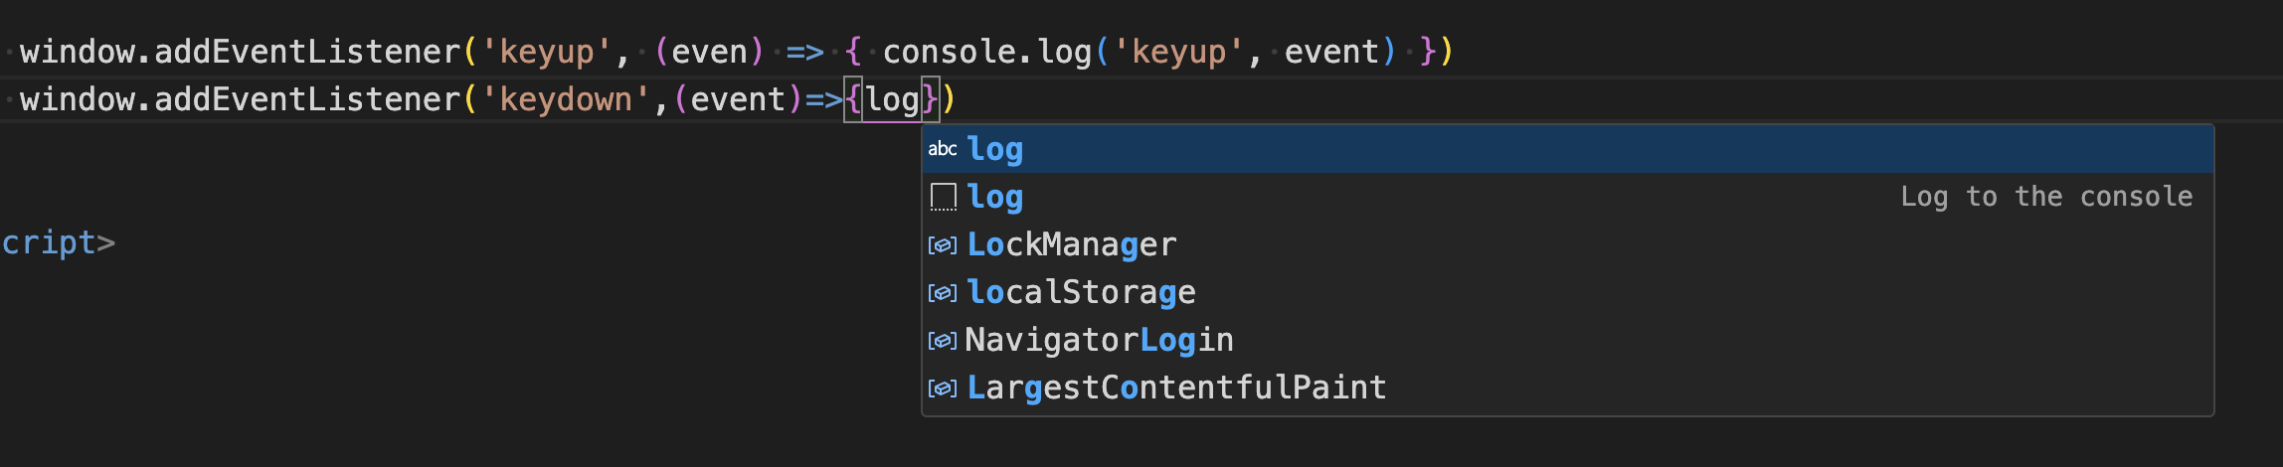Screen dimensions: 2283x467
Task: Click "window" at start of the keyup line
Action: (x=77, y=52)
